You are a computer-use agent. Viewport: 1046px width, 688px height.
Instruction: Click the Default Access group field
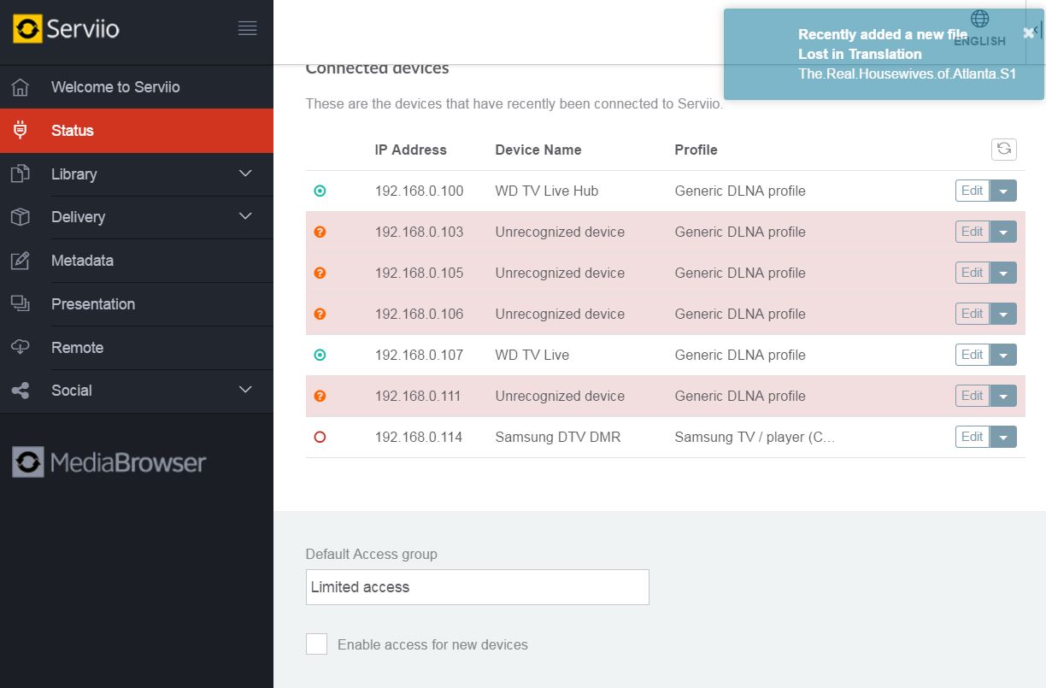click(x=477, y=587)
